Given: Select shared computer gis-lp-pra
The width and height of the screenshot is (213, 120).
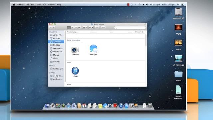Looking at the screenshot, I should coord(56,79).
